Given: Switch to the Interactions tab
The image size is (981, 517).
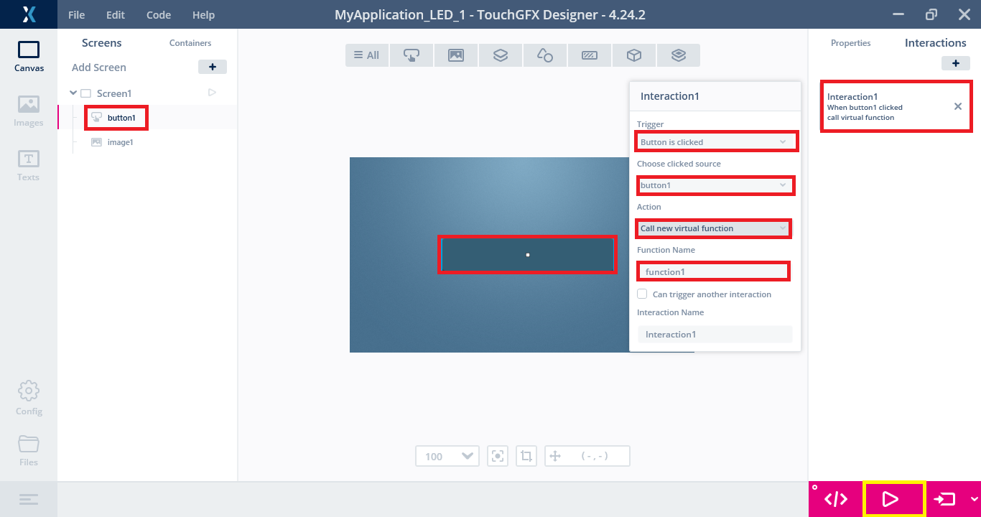Looking at the screenshot, I should 936,43.
